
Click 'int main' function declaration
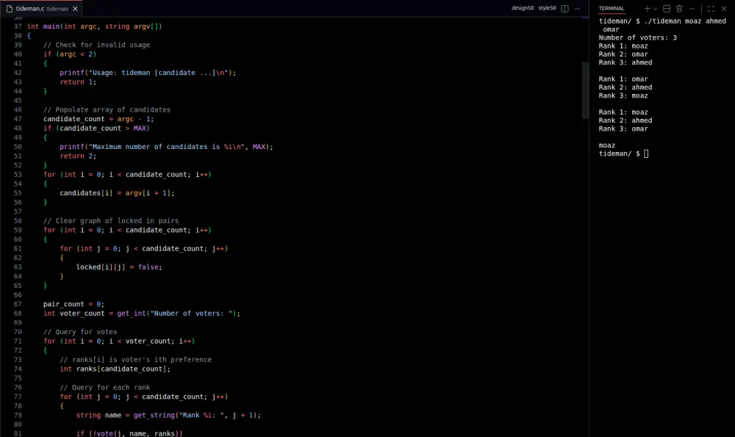click(x=43, y=26)
